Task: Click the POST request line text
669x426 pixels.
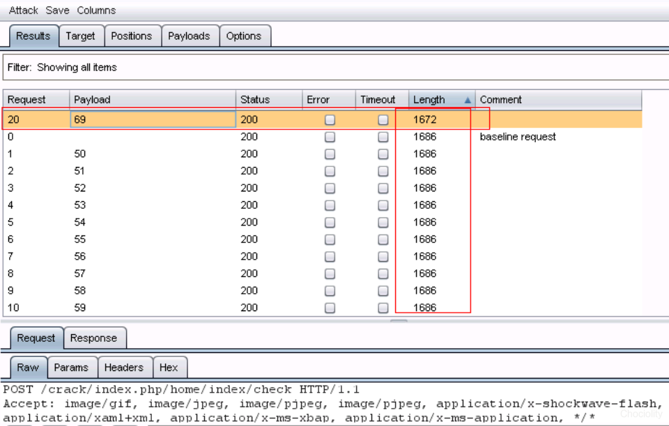Action: point(181,389)
